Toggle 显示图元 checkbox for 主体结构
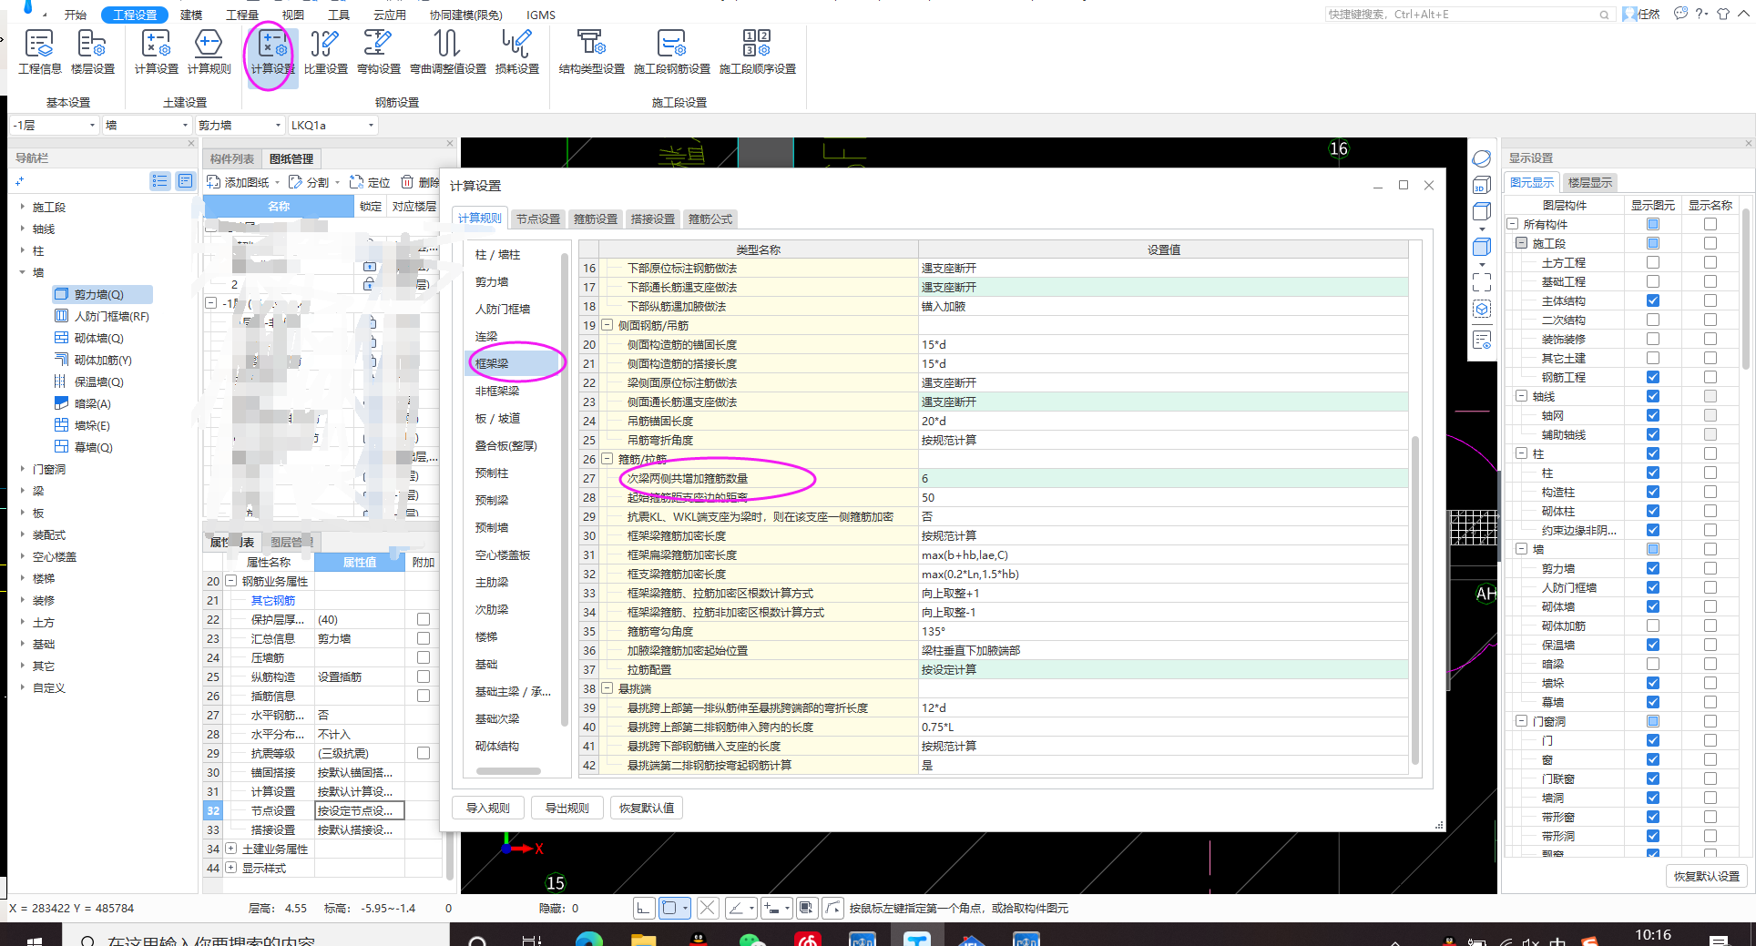Viewport: 1756px width, 946px height. point(1652,300)
